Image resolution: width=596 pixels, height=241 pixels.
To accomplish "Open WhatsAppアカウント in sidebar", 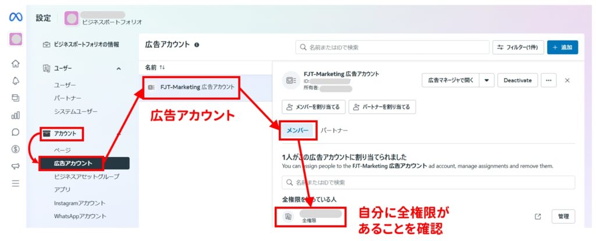I will pos(80,216).
